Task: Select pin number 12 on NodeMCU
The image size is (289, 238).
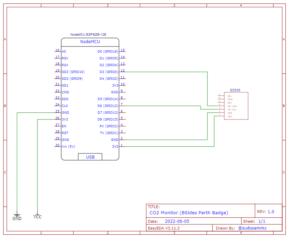Action: coord(123,71)
